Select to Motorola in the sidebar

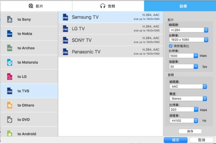pyautogui.click(x=29, y=62)
